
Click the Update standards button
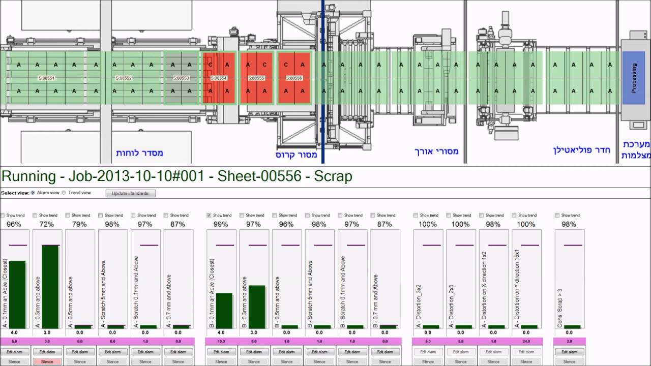tap(130, 193)
